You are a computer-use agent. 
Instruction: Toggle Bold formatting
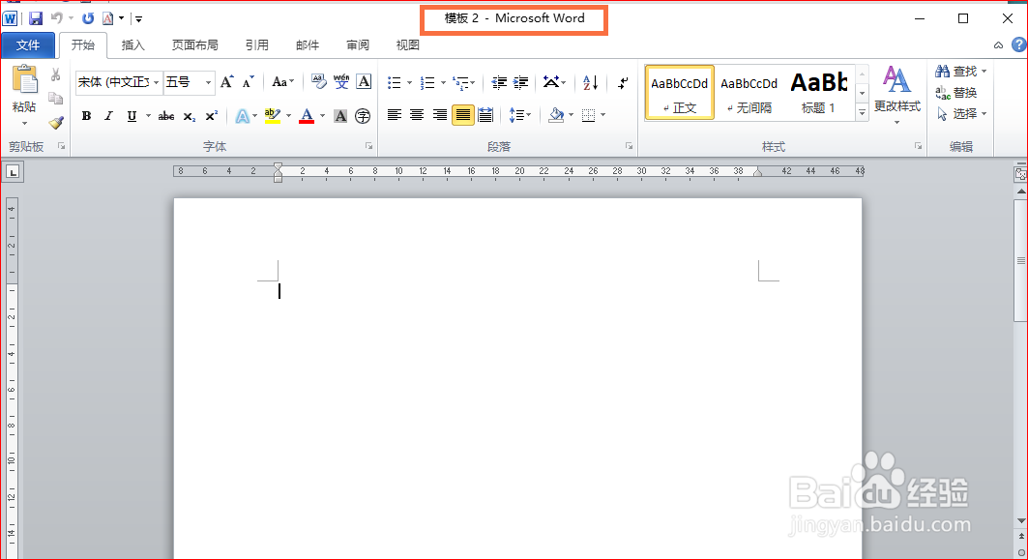pyautogui.click(x=86, y=116)
